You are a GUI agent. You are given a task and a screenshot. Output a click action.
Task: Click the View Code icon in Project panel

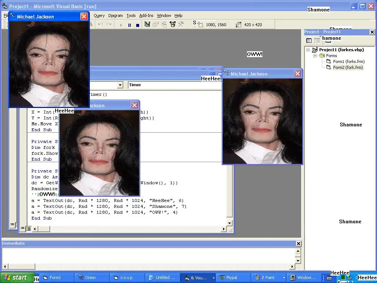click(x=309, y=41)
